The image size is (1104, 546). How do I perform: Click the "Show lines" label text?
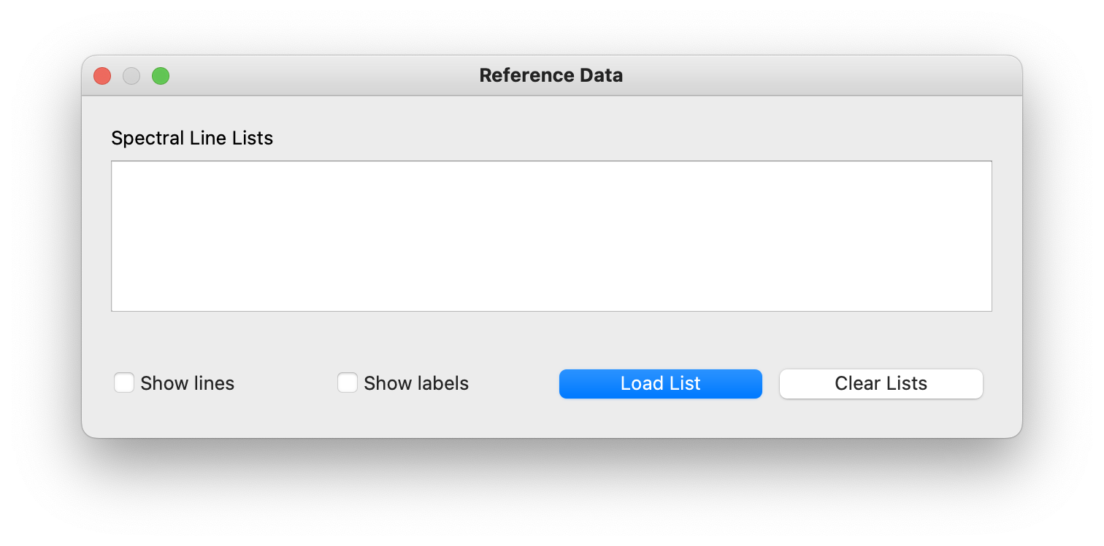187,383
